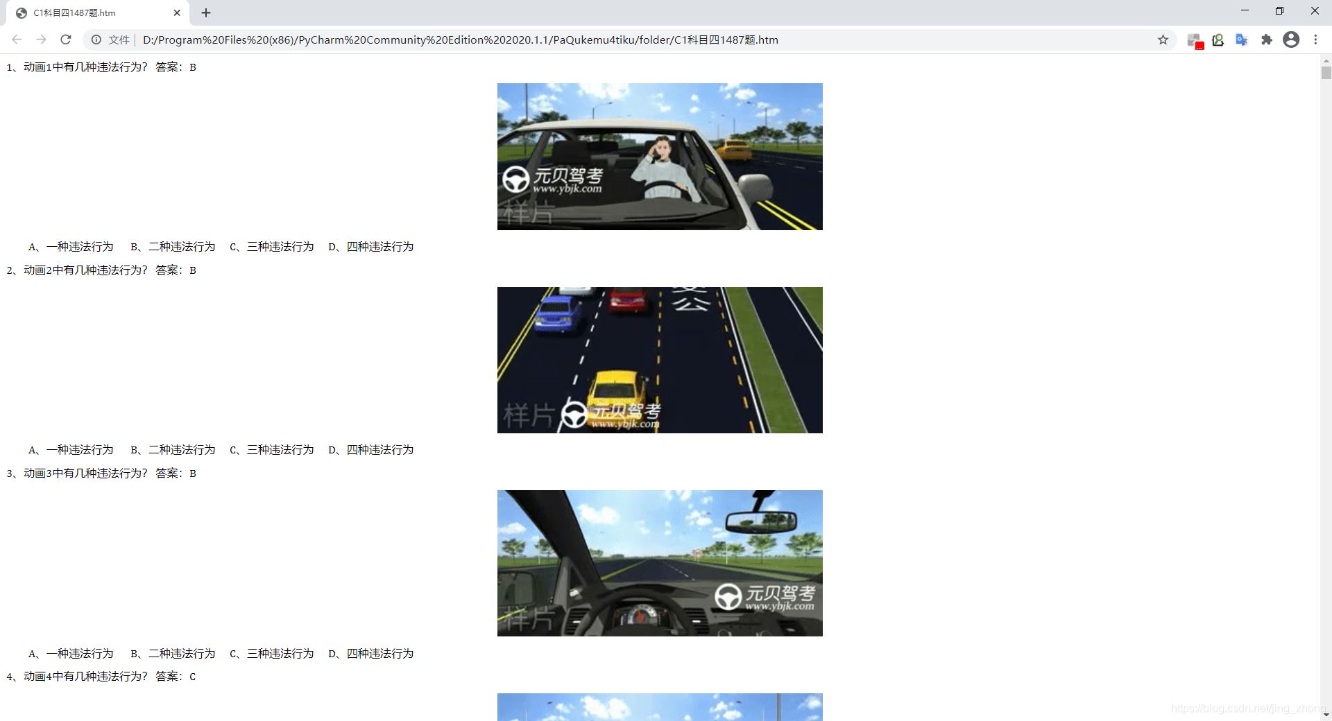This screenshot has height=721, width=1332.
Task: Click the address bar file URL
Action: (x=461, y=40)
